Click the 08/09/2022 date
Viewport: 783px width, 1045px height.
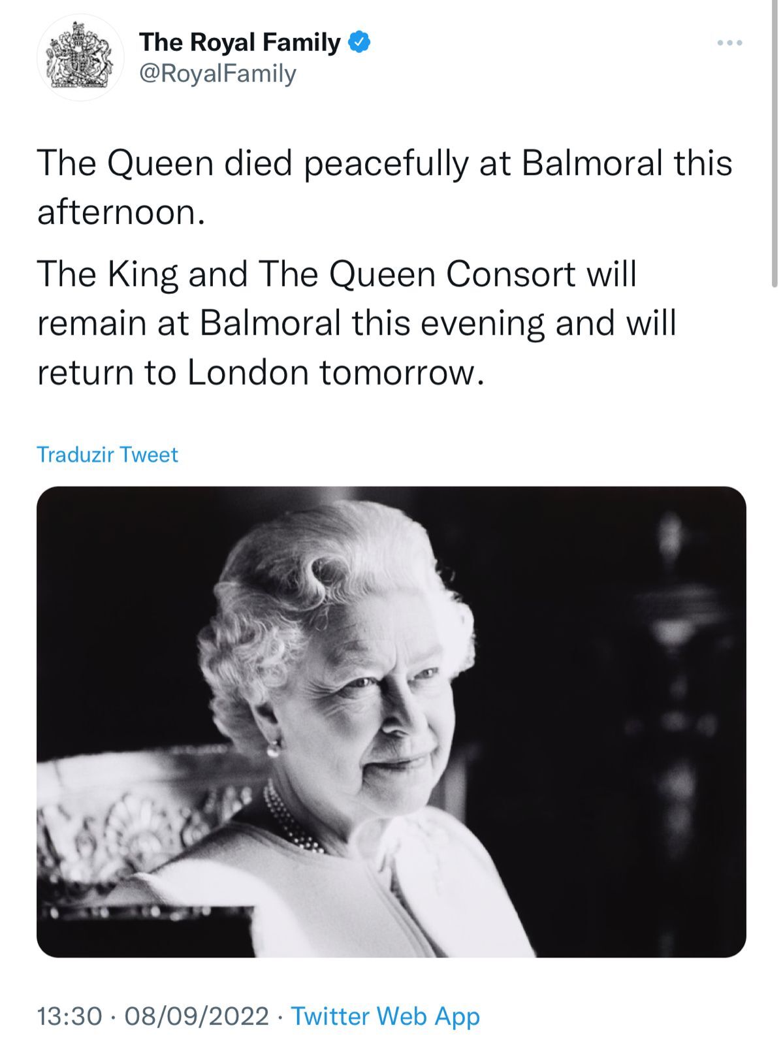click(x=196, y=1016)
